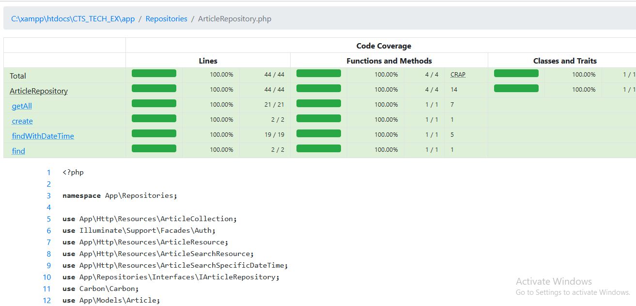The width and height of the screenshot is (636, 306).
Task: Select line number 10 anchor
Action: click(47, 277)
